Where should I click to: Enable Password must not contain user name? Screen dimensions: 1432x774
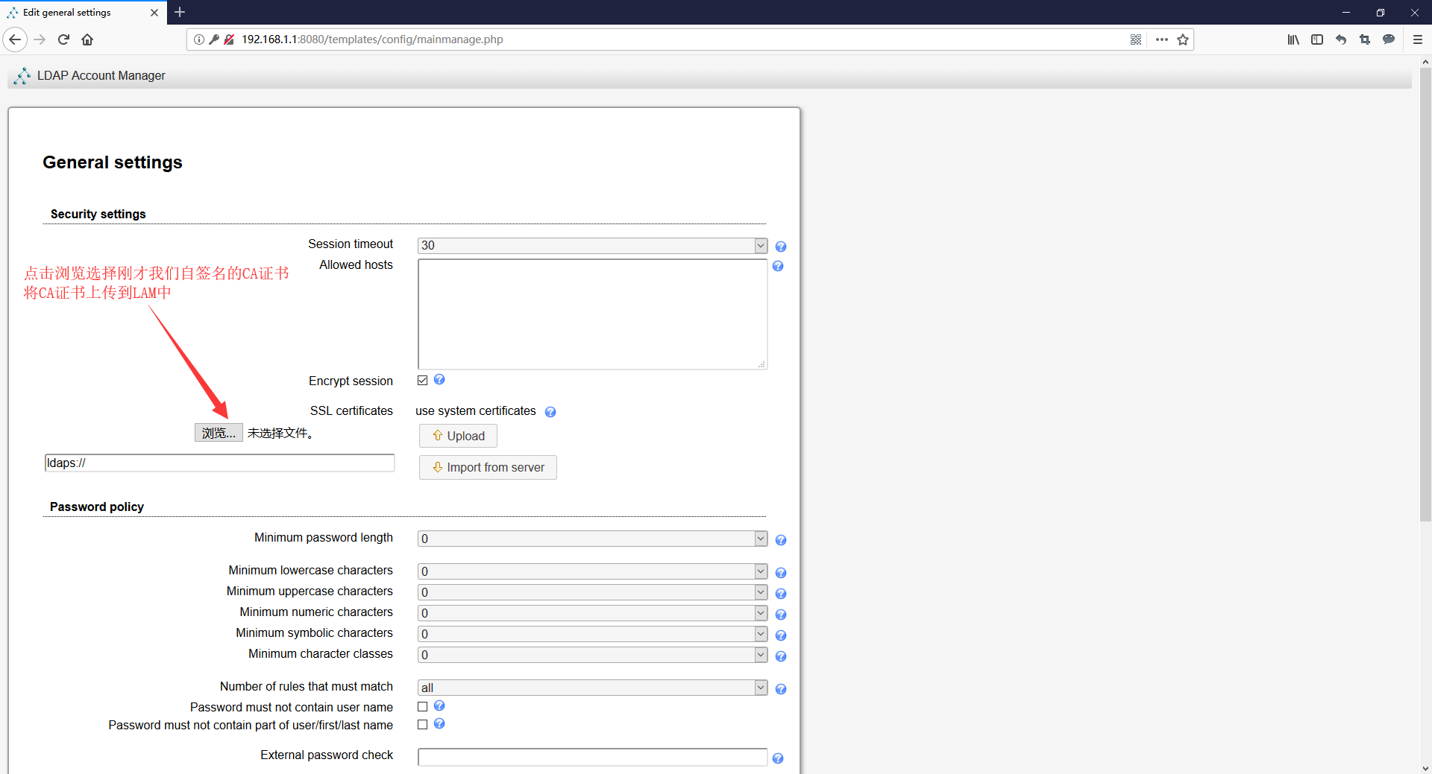coord(423,706)
